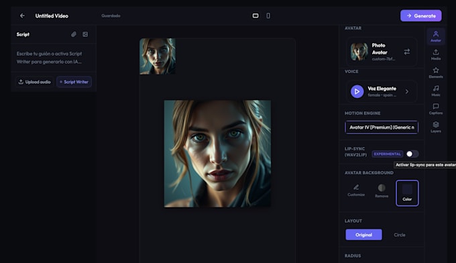Open the Music sidebar tab
The width and height of the screenshot is (456, 263).
point(436,91)
